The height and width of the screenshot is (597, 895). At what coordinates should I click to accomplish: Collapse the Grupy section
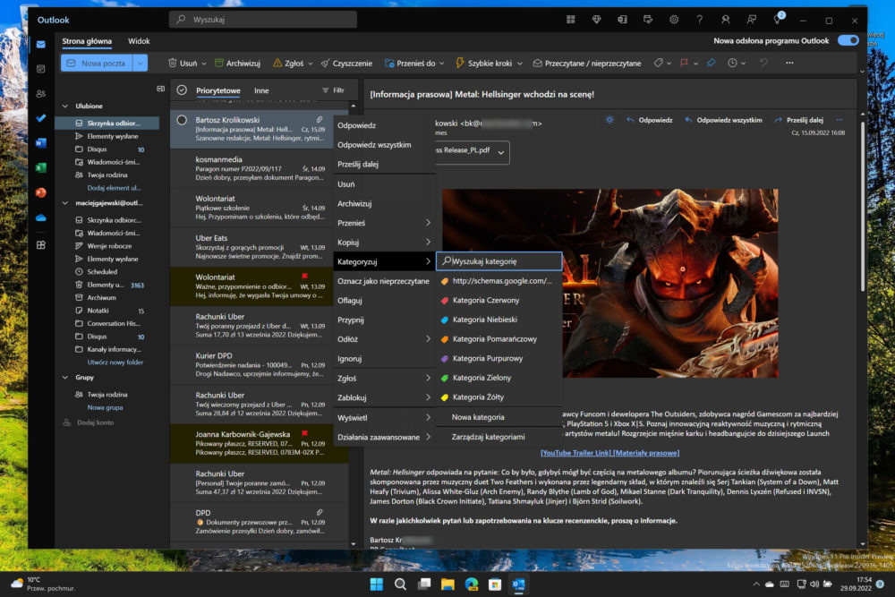pos(65,377)
